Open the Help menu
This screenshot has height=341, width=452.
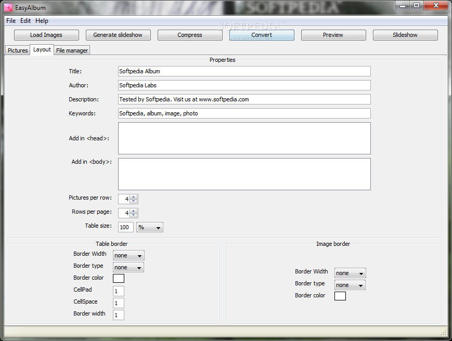tap(42, 21)
